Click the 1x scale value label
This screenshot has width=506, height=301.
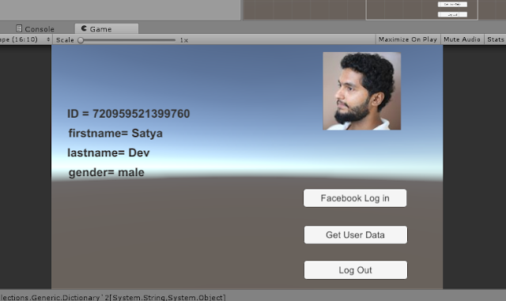184,40
